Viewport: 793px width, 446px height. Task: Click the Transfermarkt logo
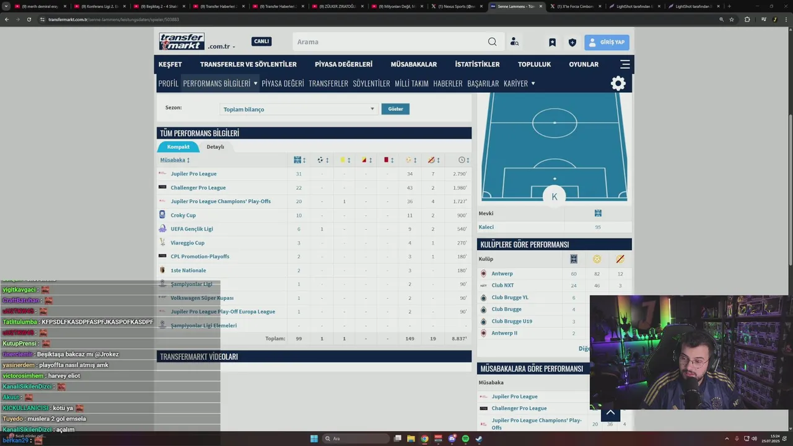point(182,42)
